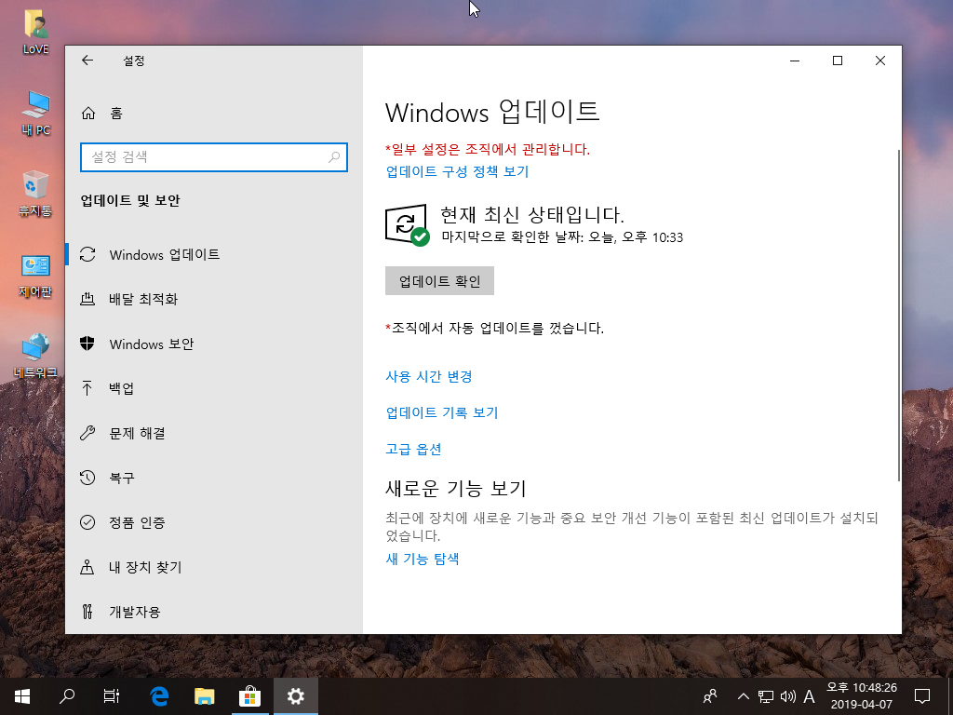Go to 내 장치 찾기 page

point(214,567)
